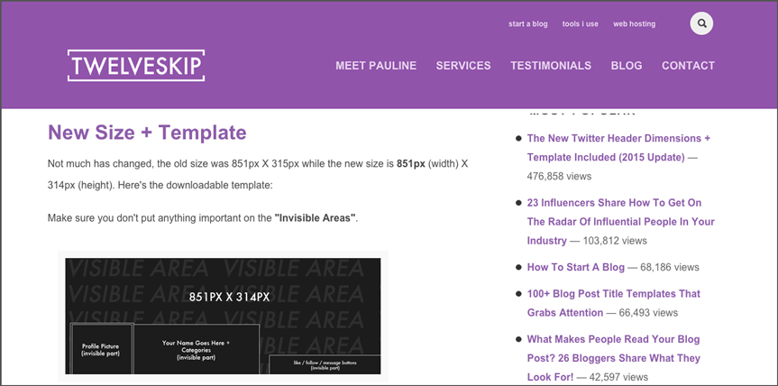Open the 'tools i use' link
The height and width of the screenshot is (386, 778).
click(580, 23)
